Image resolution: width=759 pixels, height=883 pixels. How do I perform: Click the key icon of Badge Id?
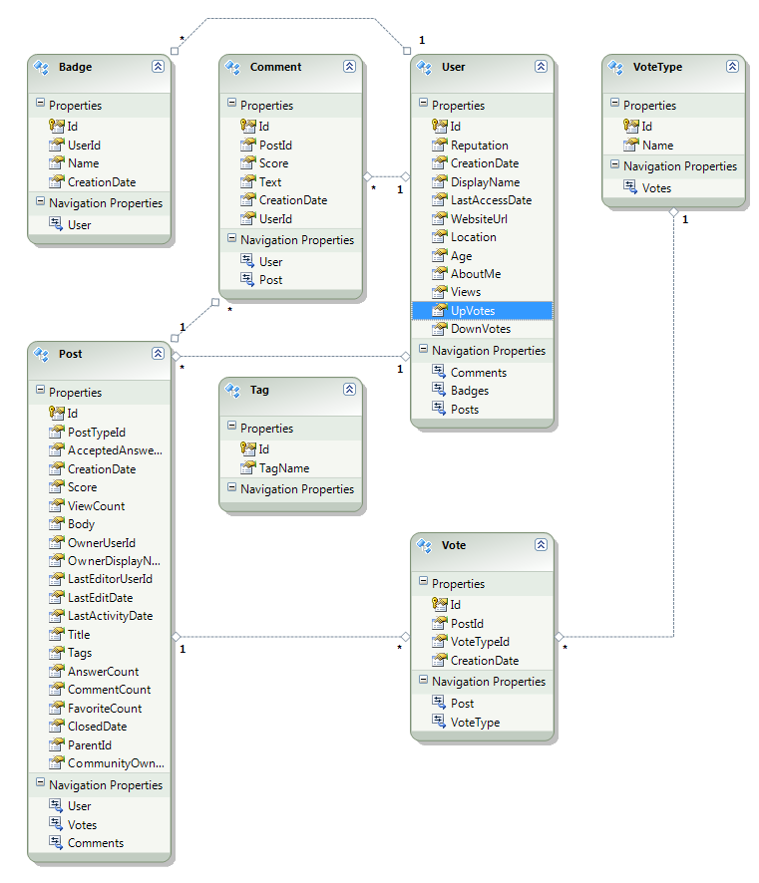57,126
